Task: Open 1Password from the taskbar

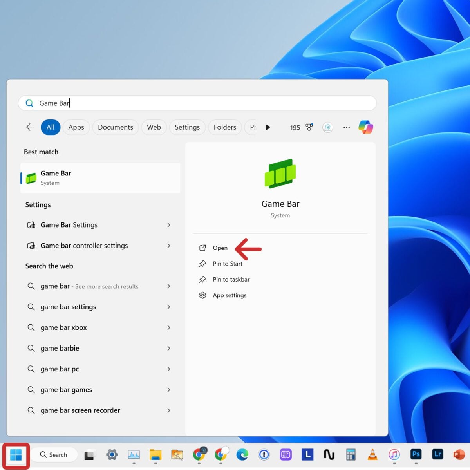Action: [264, 455]
